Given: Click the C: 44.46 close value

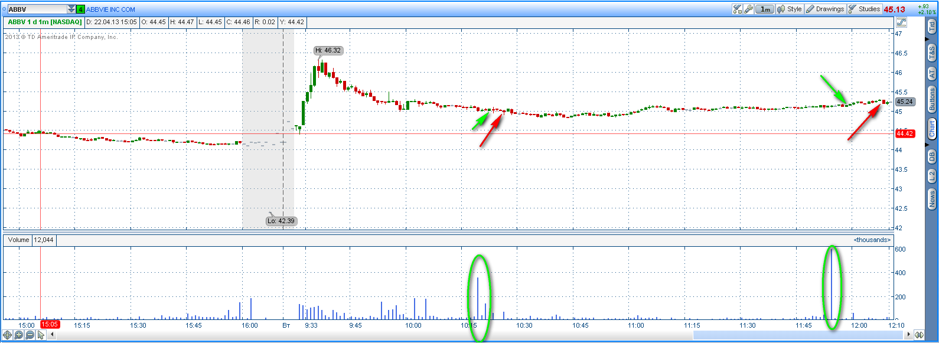Looking at the screenshot, I should tap(238, 22).
